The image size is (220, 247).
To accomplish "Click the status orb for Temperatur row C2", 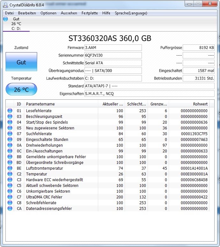I will (10, 174).
